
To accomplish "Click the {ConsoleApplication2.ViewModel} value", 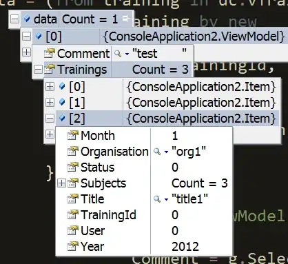I will [194, 37].
